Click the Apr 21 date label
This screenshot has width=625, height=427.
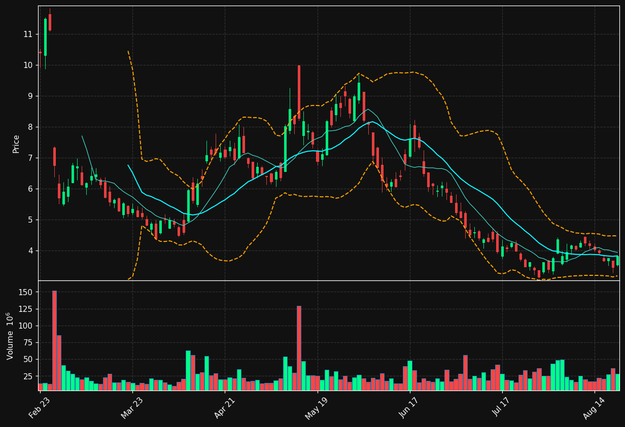(x=225, y=408)
